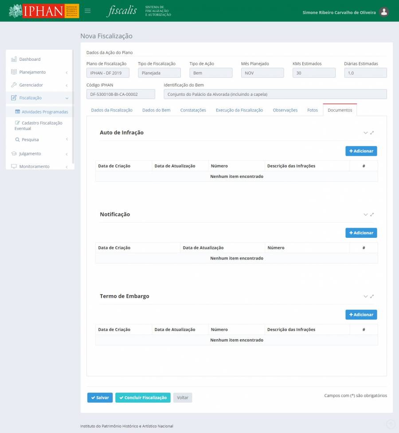399x433 pixels.
Task: Click the hamburger menu icon in header
Action: coord(88,11)
